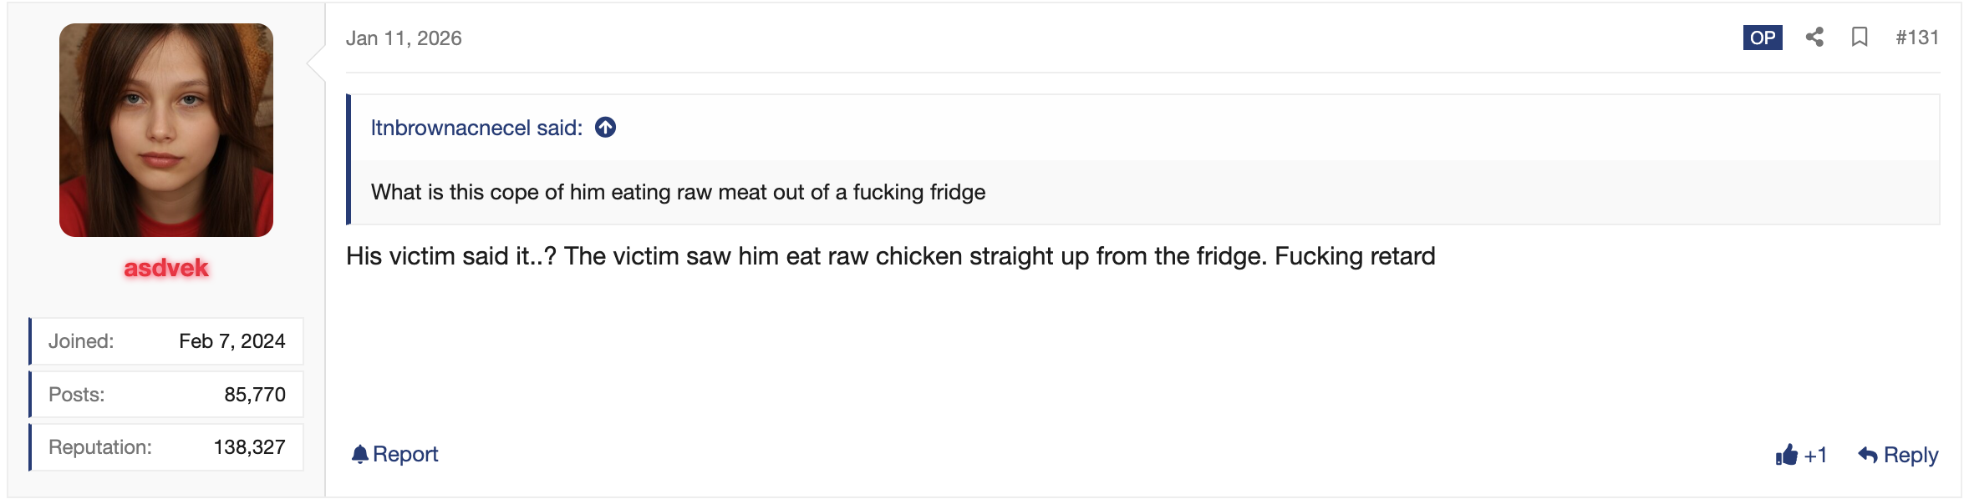Open the asdvek username link
The width and height of the screenshot is (1964, 499).
166,268
